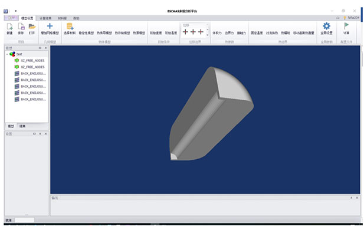364x227 pixels.
Task: Close the output panel at the bottom
Action: (357, 198)
